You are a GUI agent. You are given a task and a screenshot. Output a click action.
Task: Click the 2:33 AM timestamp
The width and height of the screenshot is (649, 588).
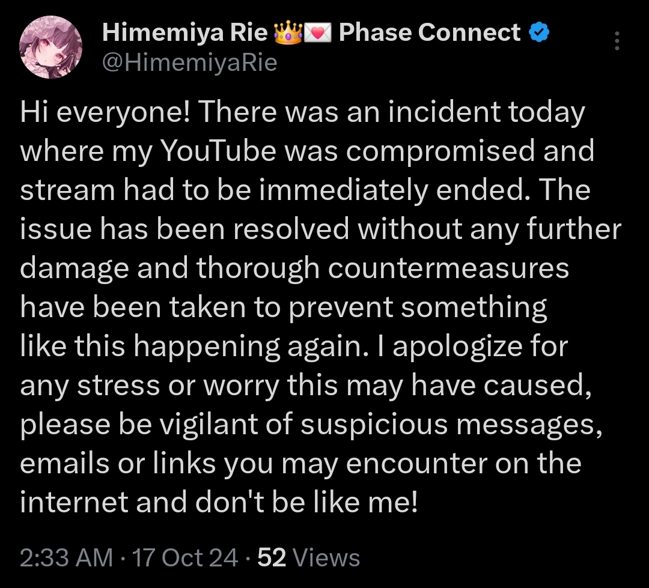[x=66, y=557]
